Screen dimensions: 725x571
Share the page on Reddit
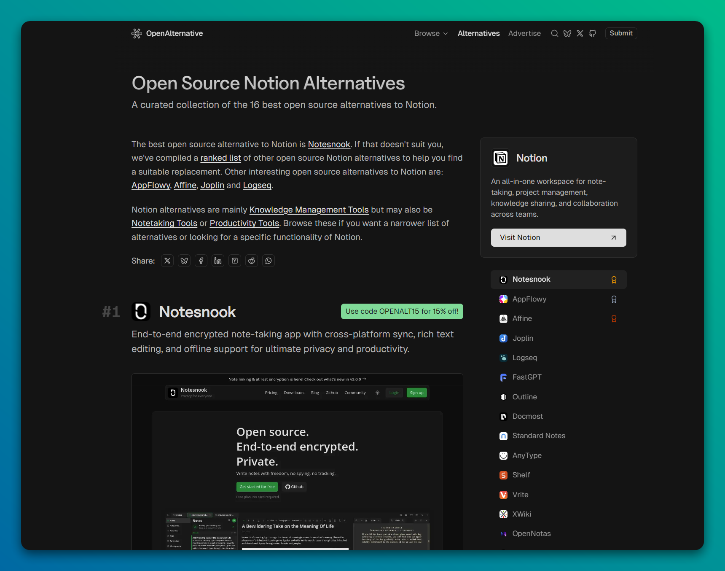252,261
